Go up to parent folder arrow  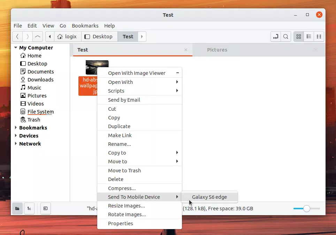pyautogui.click(x=38, y=37)
